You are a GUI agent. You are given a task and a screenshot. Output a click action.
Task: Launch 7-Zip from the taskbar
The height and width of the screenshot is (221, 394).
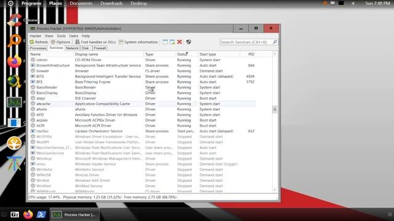[15, 214]
